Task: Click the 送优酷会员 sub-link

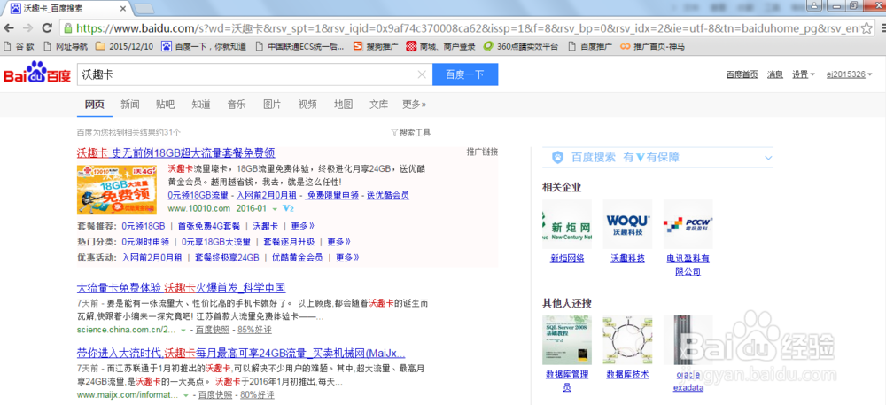Action: [388, 195]
